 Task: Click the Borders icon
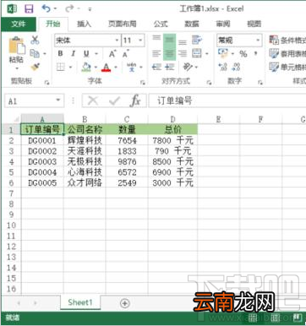[x=60, y=67]
